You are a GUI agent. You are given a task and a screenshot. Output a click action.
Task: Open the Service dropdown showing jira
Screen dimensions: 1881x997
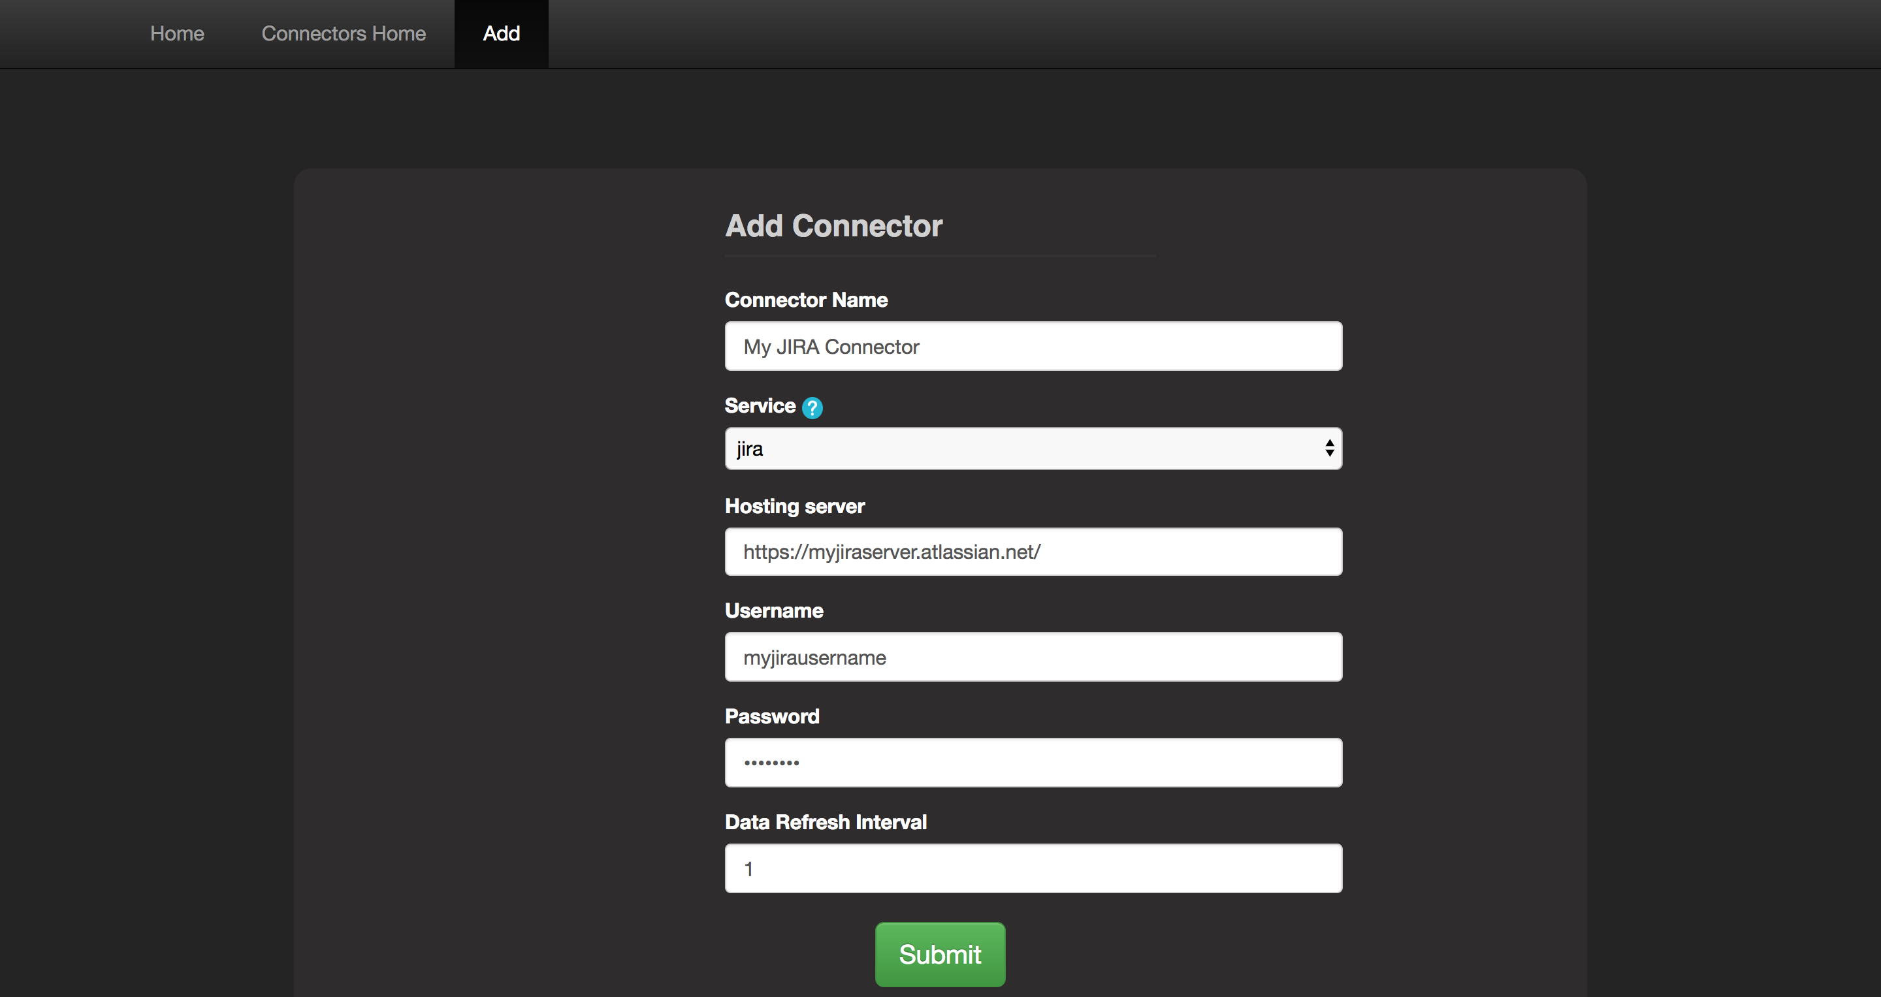pos(1033,448)
